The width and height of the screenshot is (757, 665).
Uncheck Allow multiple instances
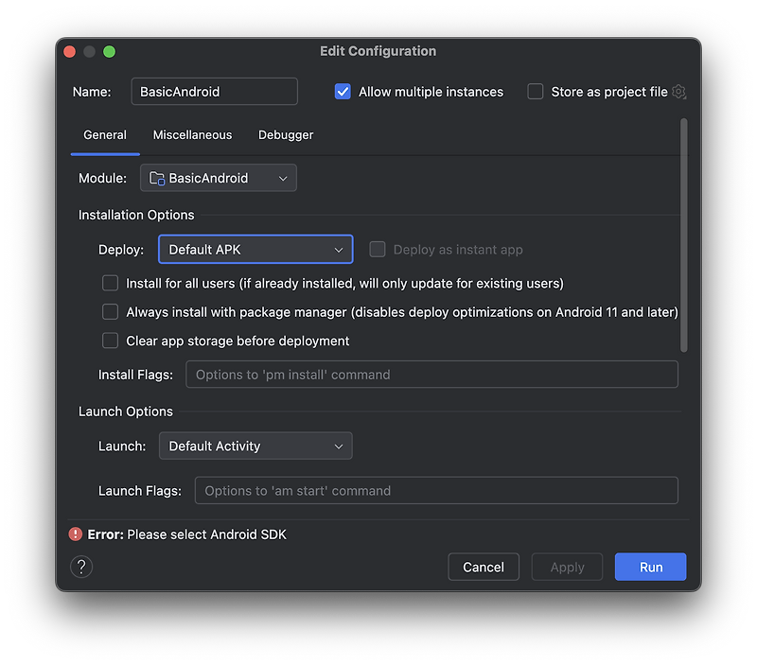coord(343,92)
